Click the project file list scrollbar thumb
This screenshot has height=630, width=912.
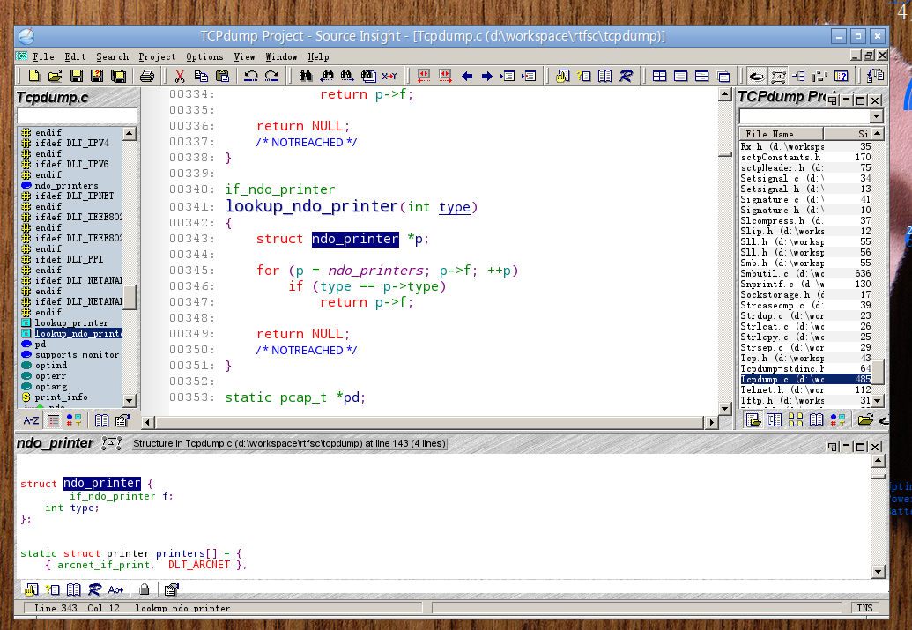pyautogui.click(x=879, y=372)
